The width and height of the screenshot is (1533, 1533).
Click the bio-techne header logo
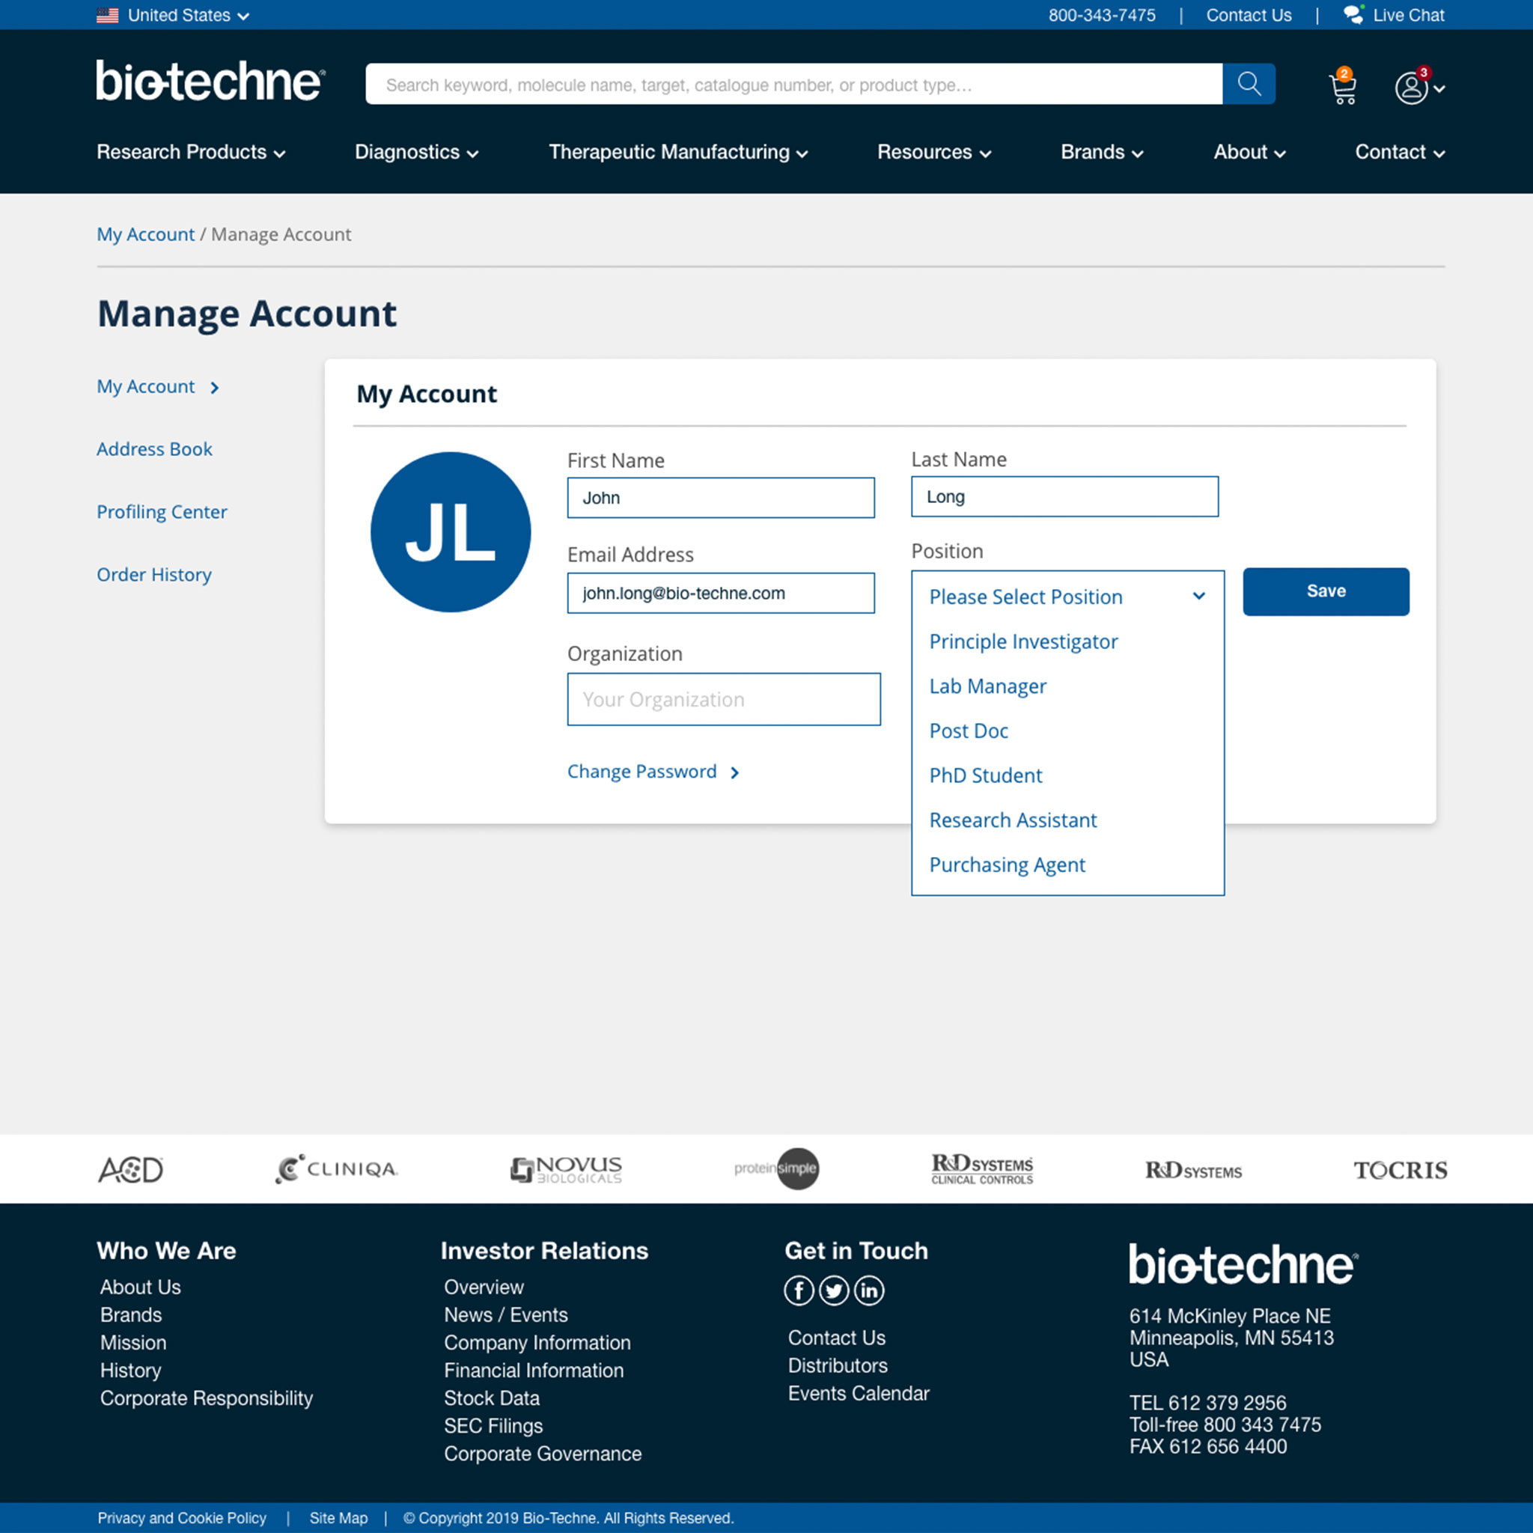click(x=210, y=81)
